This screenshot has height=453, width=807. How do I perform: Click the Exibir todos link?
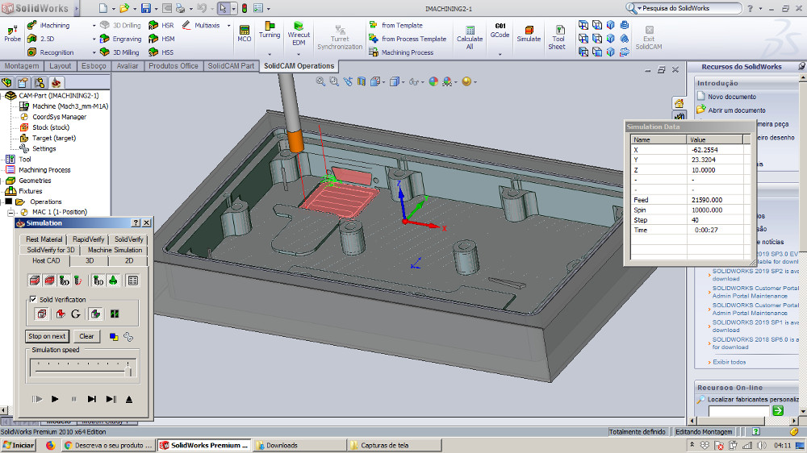[x=730, y=362]
